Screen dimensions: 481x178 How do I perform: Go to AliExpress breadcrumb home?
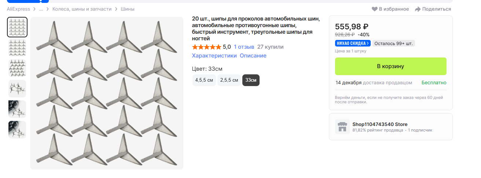[18, 9]
